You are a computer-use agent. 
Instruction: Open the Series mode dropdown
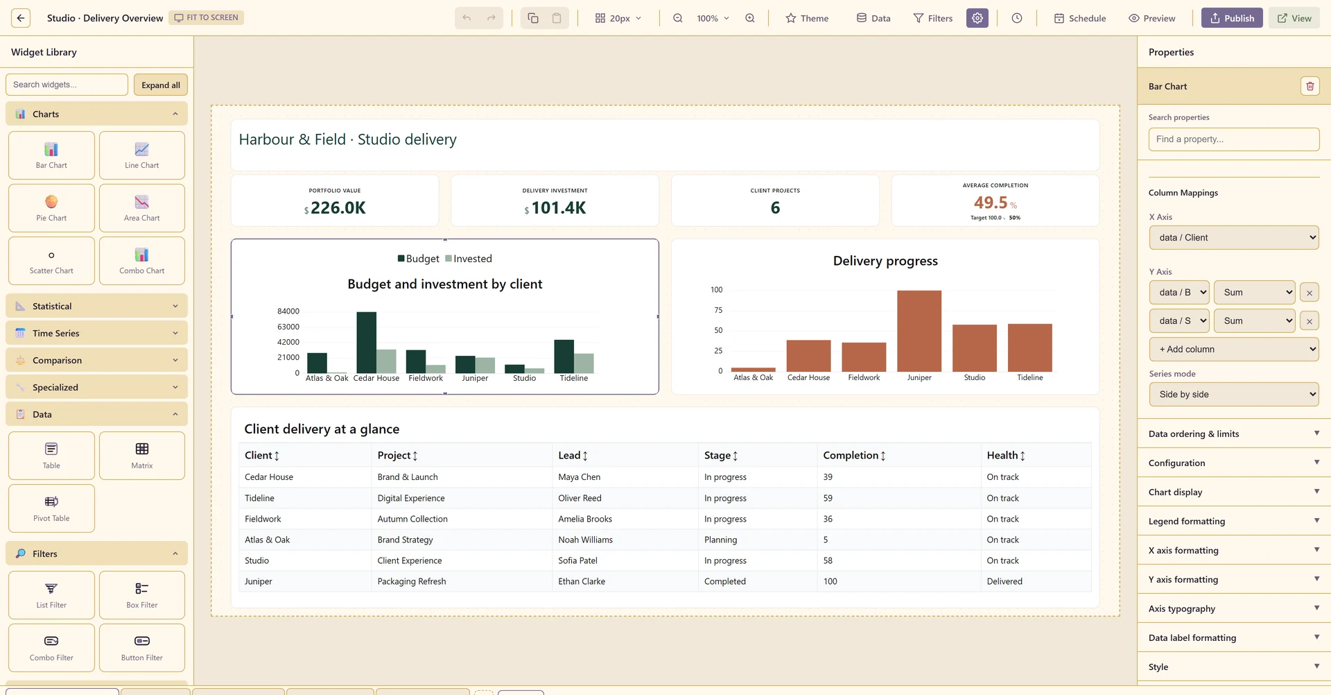point(1234,395)
